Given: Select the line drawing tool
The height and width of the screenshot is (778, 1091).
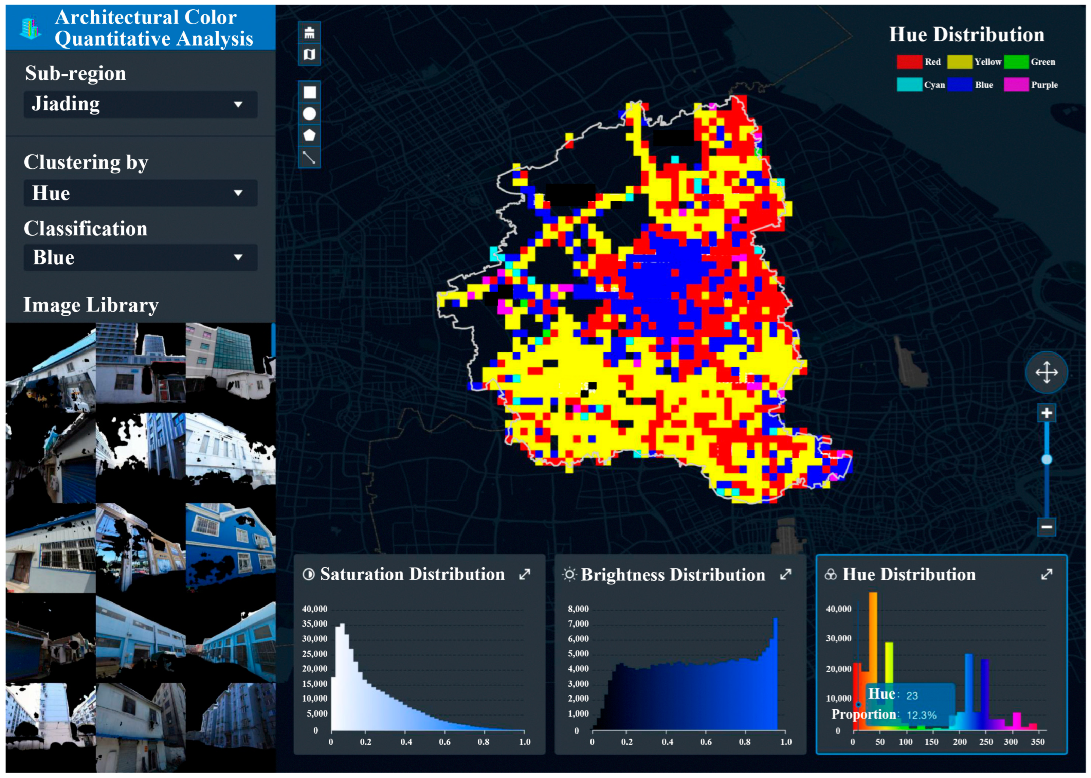Looking at the screenshot, I should coord(309,157).
